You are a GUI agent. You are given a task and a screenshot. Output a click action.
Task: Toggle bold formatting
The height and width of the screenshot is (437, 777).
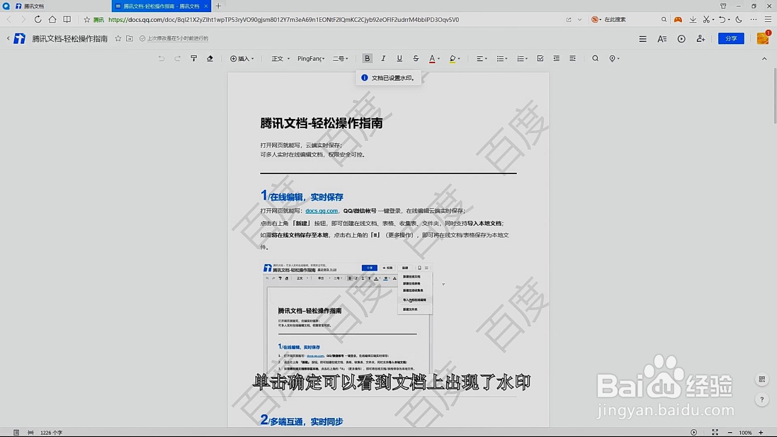[367, 58]
